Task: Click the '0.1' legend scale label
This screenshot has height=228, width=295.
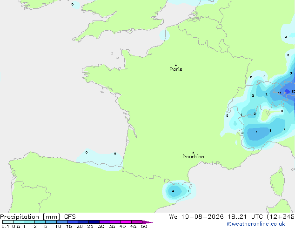Action: coord(5,226)
